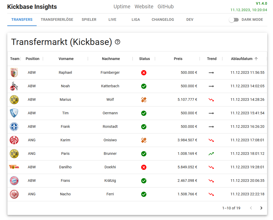The height and width of the screenshot is (220, 273).
Task: Click the red X status icon for Framberger
Action: coord(144,73)
